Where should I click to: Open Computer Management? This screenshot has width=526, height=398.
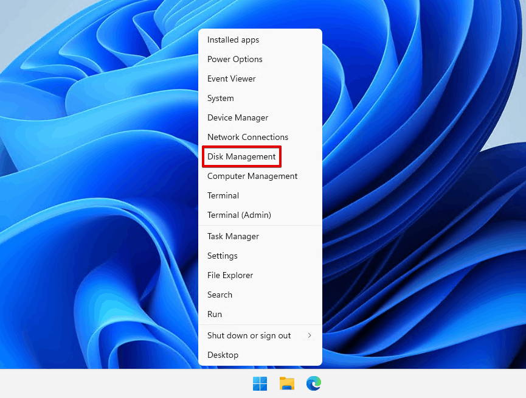(x=252, y=176)
